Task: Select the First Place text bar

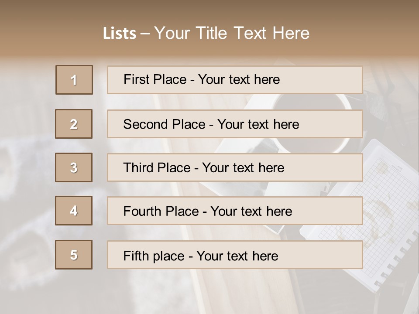Action: pyautogui.click(x=235, y=80)
